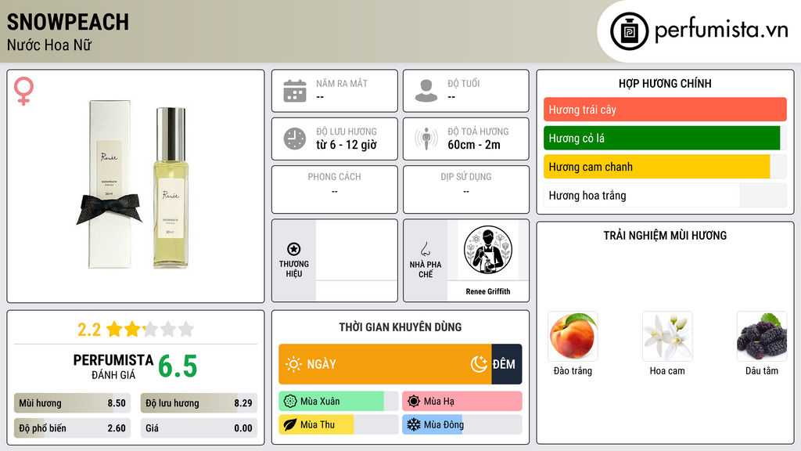801x451 pixels.
Task: Click the perfumista.vn perfume bottle logo icon
Action: [x=629, y=31]
